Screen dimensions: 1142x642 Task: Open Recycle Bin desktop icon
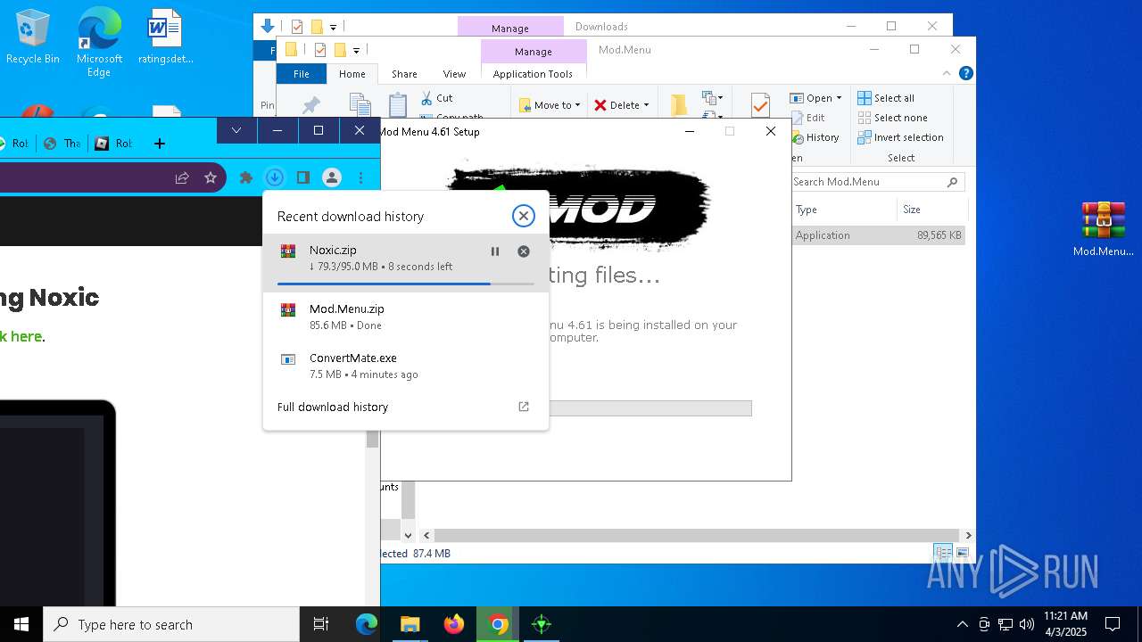pyautogui.click(x=32, y=37)
